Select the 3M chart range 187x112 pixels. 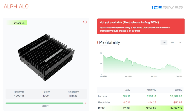(x=164, y=42)
